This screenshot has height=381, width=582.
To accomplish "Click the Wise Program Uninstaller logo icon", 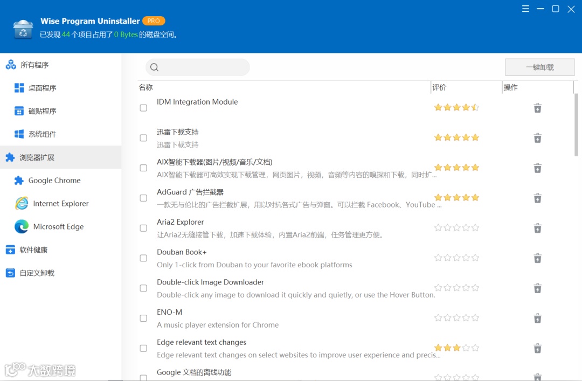I will pos(23,29).
